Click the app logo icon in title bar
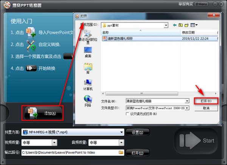Viewport: 227px width, 165px height. point(7,5)
